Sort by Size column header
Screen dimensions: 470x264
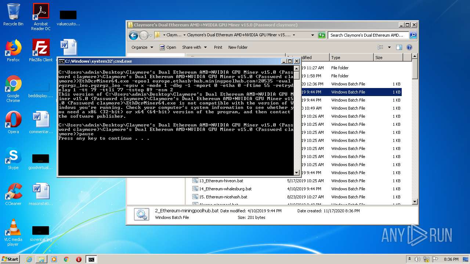click(x=388, y=58)
